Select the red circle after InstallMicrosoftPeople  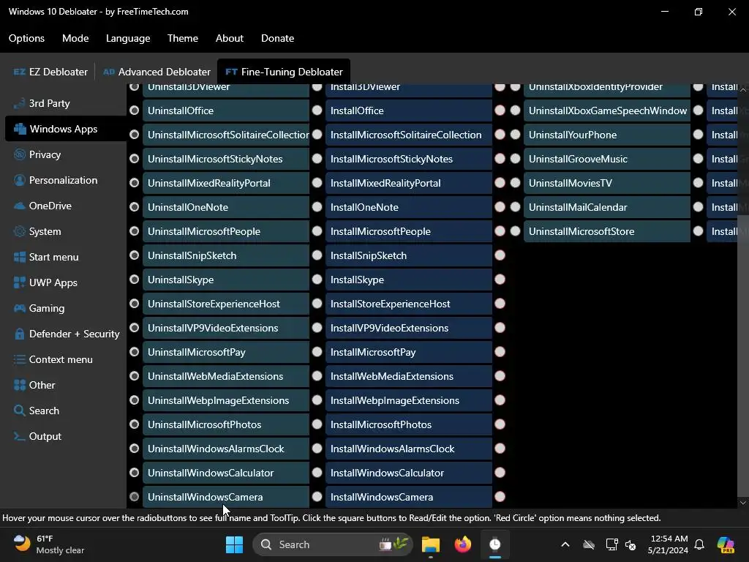point(500,231)
